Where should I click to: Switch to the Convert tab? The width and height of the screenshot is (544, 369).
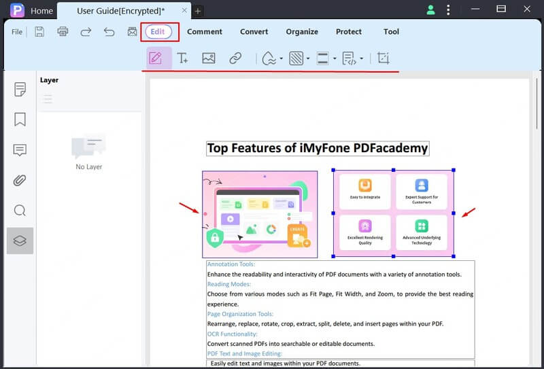254,31
